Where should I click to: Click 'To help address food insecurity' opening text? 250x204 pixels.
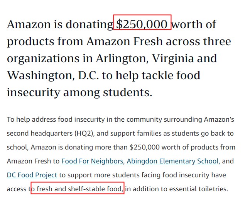pos(56,119)
